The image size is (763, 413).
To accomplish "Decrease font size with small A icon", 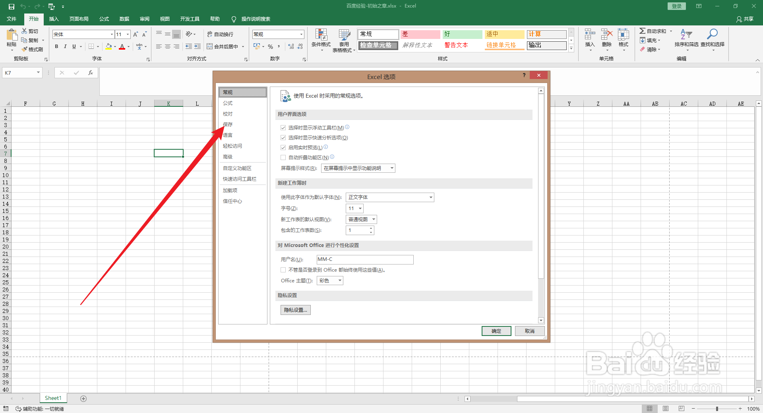I will [x=144, y=35].
